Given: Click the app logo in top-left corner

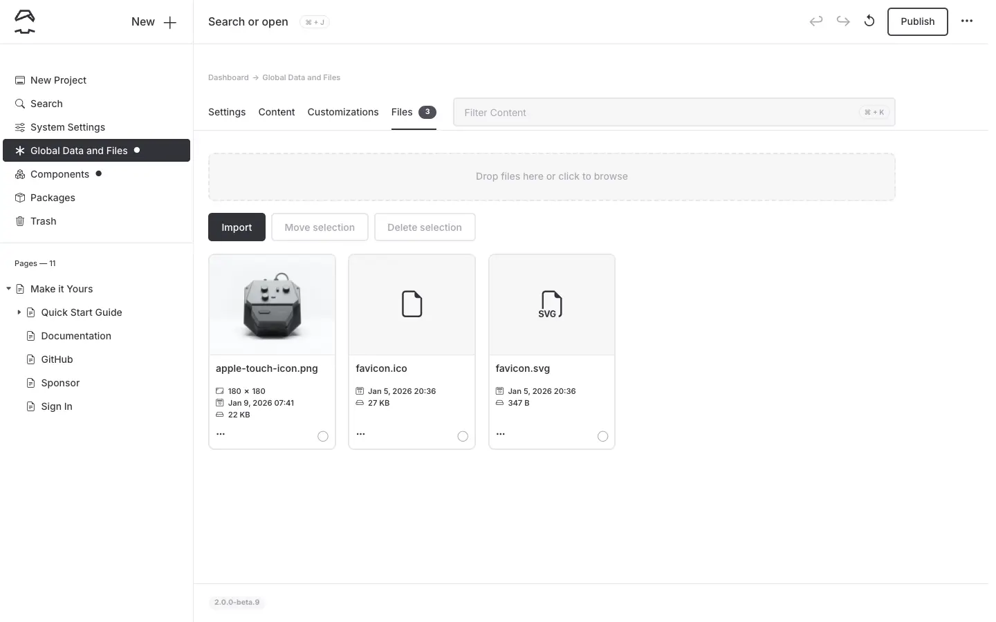Looking at the screenshot, I should pos(25,22).
